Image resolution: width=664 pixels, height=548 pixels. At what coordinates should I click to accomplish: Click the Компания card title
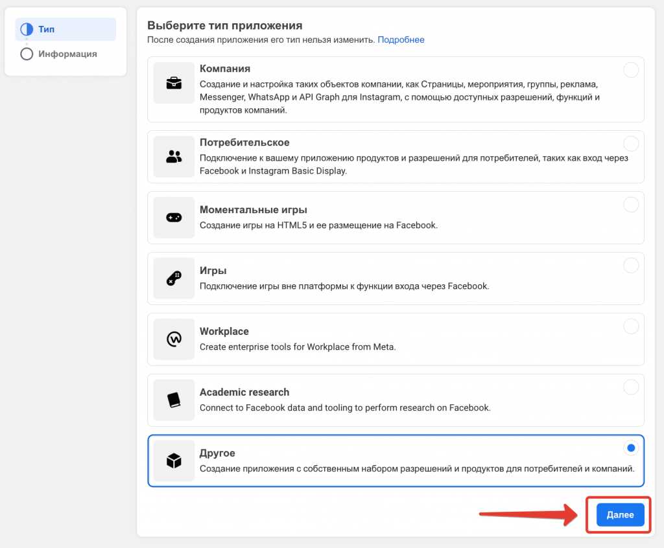pyautogui.click(x=225, y=69)
